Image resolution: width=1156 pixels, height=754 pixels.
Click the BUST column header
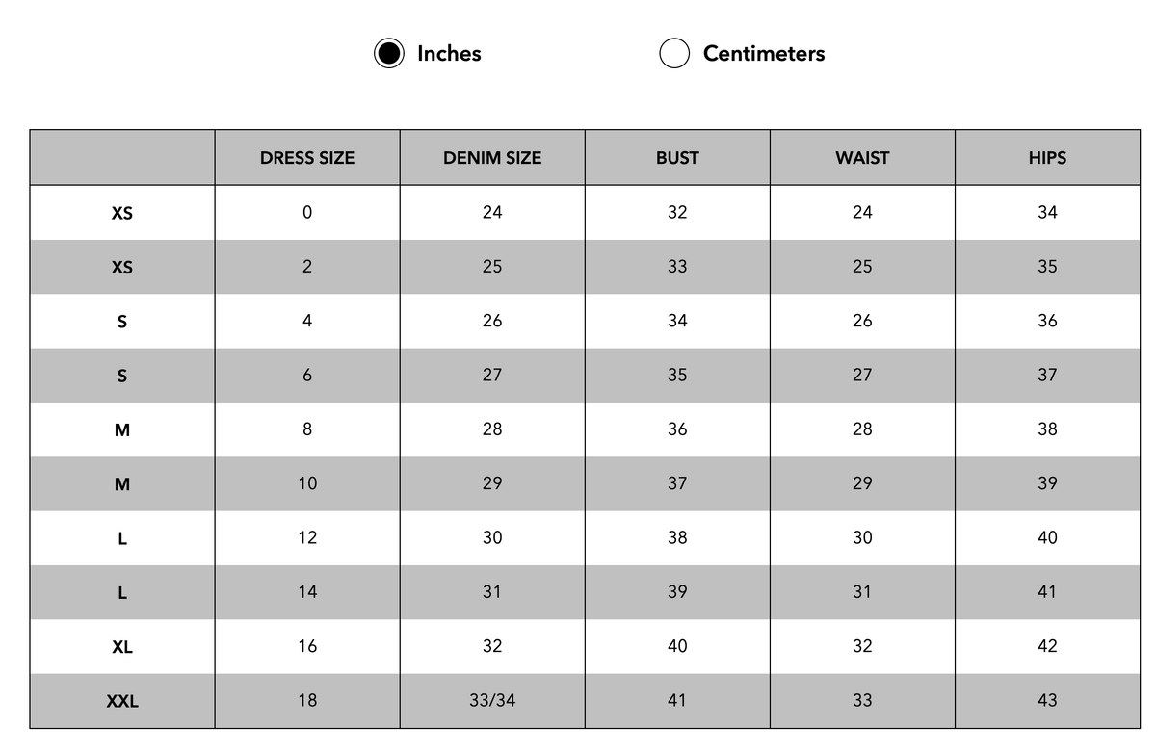(x=677, y=158)
